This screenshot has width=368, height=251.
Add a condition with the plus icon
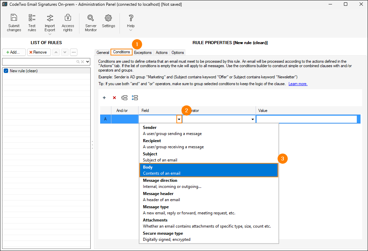[104, 98]
